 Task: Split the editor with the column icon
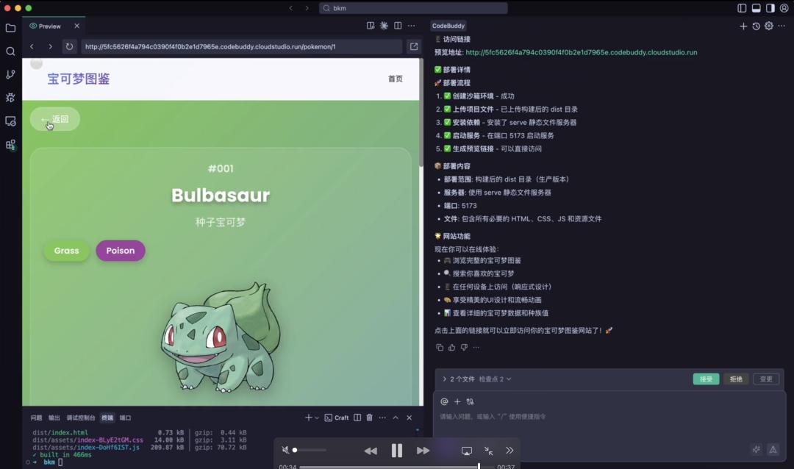pos(398,26)
